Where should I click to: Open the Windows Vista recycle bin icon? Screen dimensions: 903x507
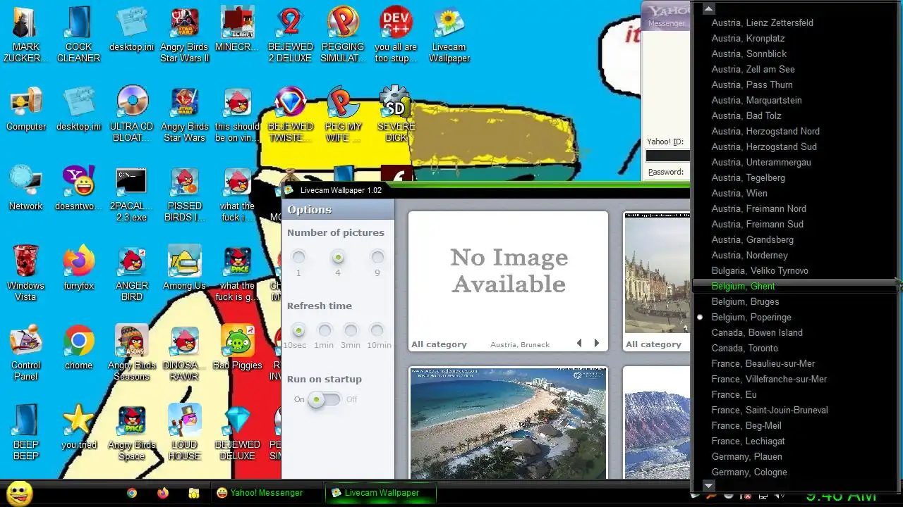click(x=25, y=273)
